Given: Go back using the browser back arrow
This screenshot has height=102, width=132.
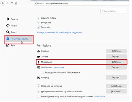Looking at the screenshot, I should [3, 3].
